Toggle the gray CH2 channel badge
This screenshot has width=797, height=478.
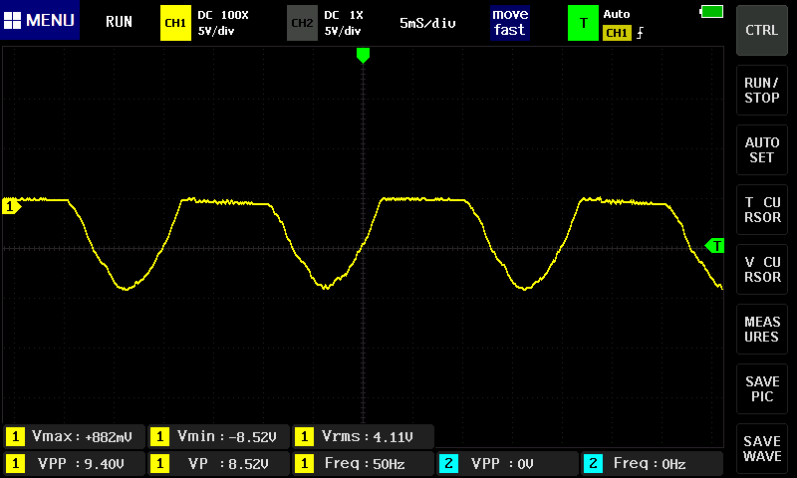click(x=301, y=22)
